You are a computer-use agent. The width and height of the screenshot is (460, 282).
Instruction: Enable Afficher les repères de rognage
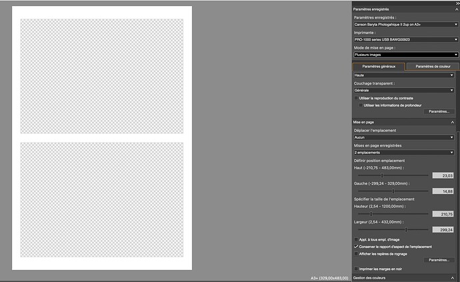pos(355,253)
